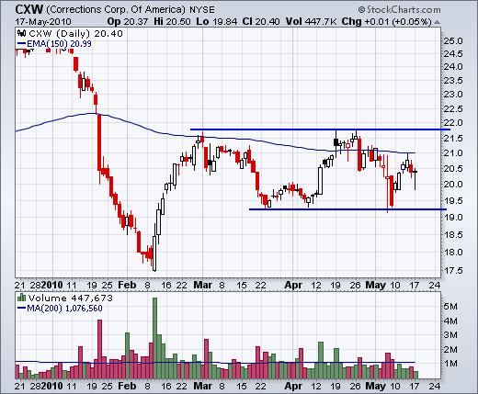Click the open price 'Op 20.37'
The height and width of the screenshot is (394, 478).
[x=128, y=22]
